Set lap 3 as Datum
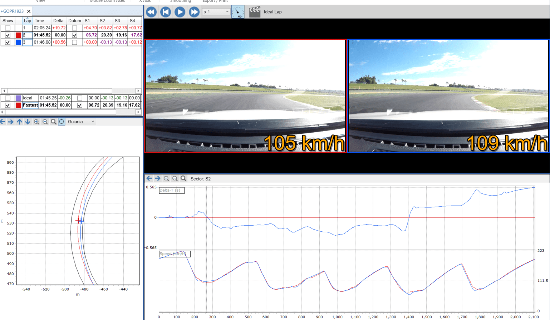 pyautogui.click(x=74, y=42)
